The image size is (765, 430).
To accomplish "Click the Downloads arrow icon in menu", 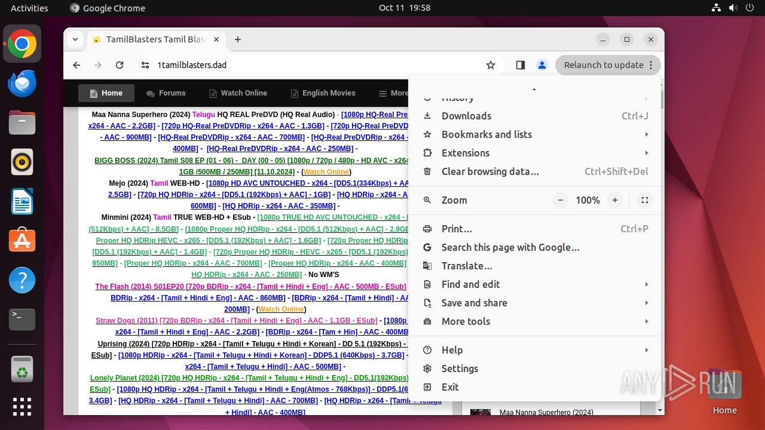I will coord(427,116).
